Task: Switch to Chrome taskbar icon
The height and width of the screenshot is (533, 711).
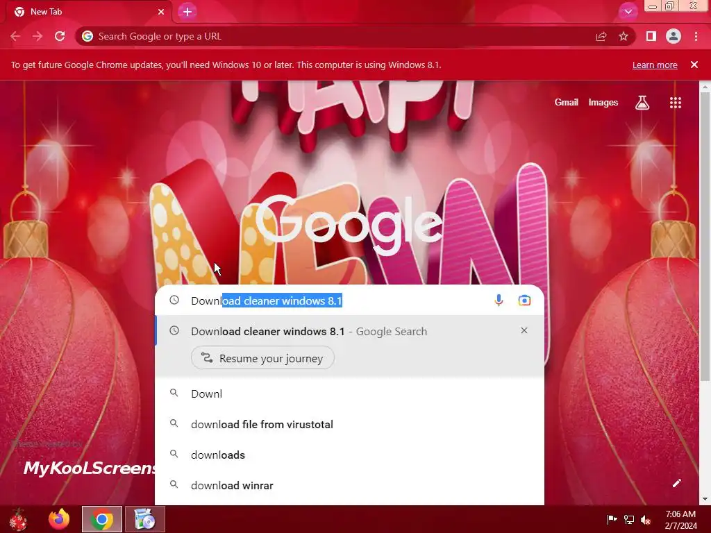Action: coord(102,519)
